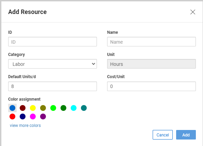Open the Category dropdown showing Labor
The width and height of the screenshot is (203, 146).
point(52,64)
